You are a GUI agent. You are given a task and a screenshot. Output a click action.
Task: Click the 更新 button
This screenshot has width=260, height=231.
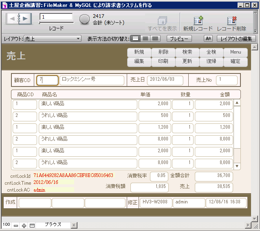point(187,62)
